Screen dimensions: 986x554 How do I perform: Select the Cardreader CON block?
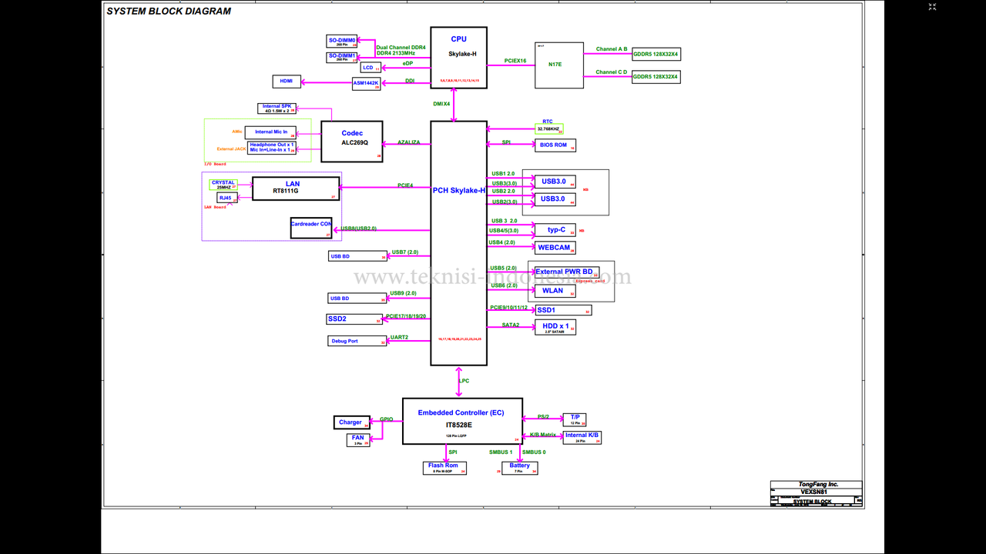tap(311, 228)
